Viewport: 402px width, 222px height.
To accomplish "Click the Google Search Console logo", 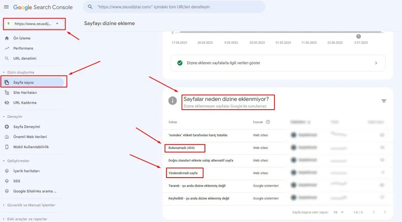I will point(43,7).
